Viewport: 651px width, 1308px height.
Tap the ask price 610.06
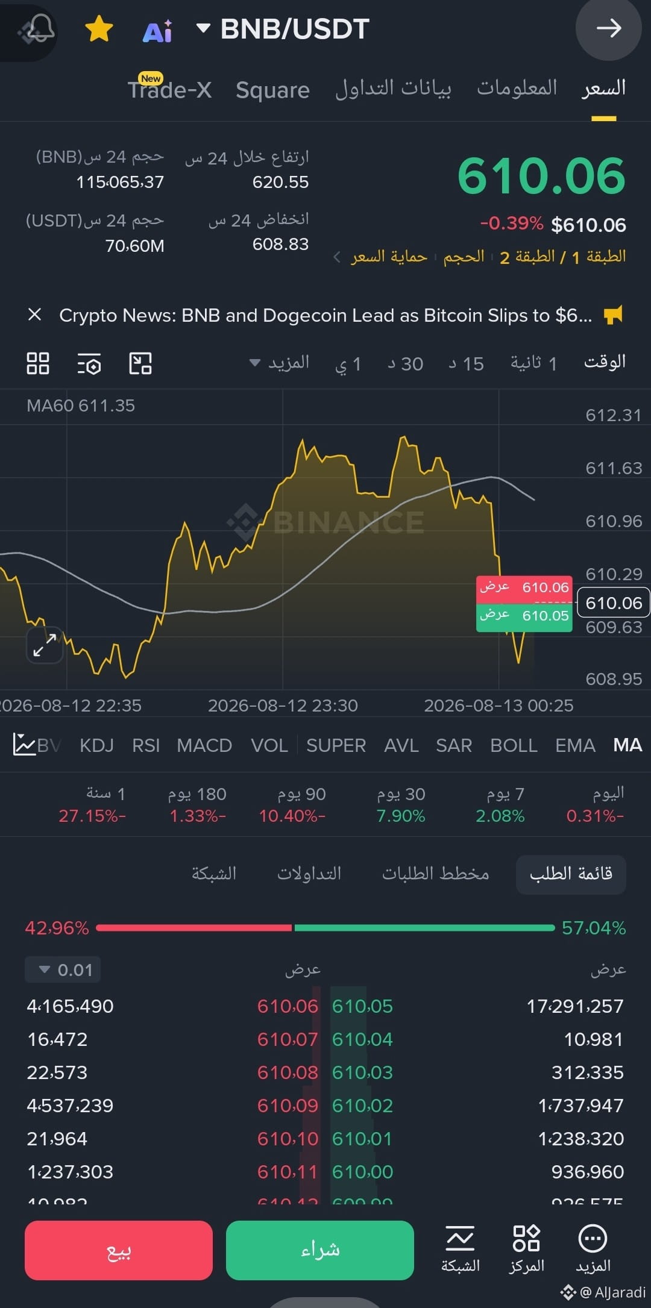[288, 1006]
